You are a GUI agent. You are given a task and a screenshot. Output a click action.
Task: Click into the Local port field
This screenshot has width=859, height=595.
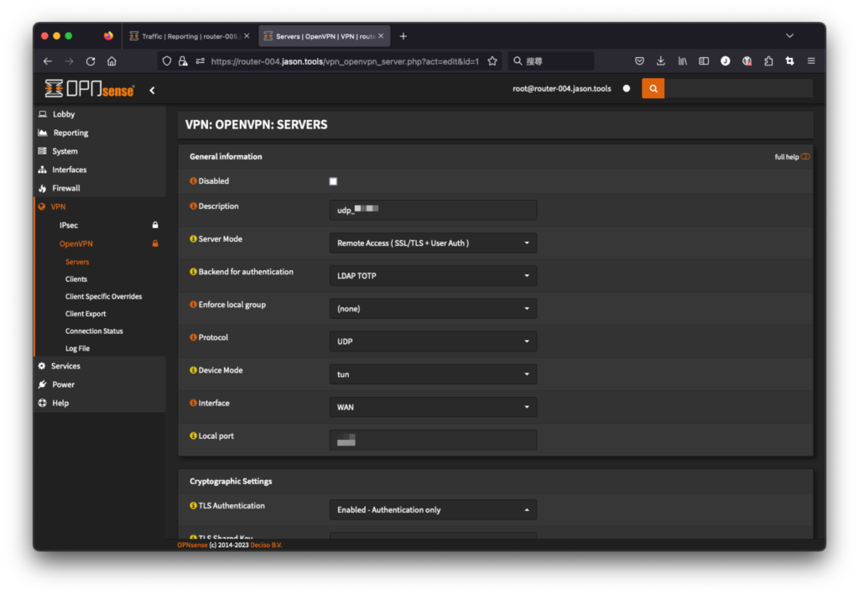point(433,440)
